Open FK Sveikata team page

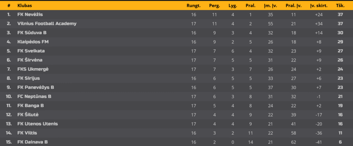click(31, 51)
